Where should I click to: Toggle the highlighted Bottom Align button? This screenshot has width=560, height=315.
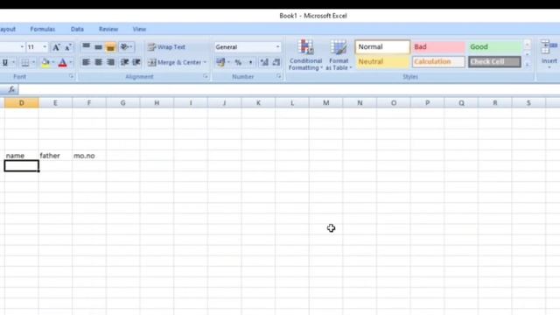pyautogui.click(x=110, y=46)
